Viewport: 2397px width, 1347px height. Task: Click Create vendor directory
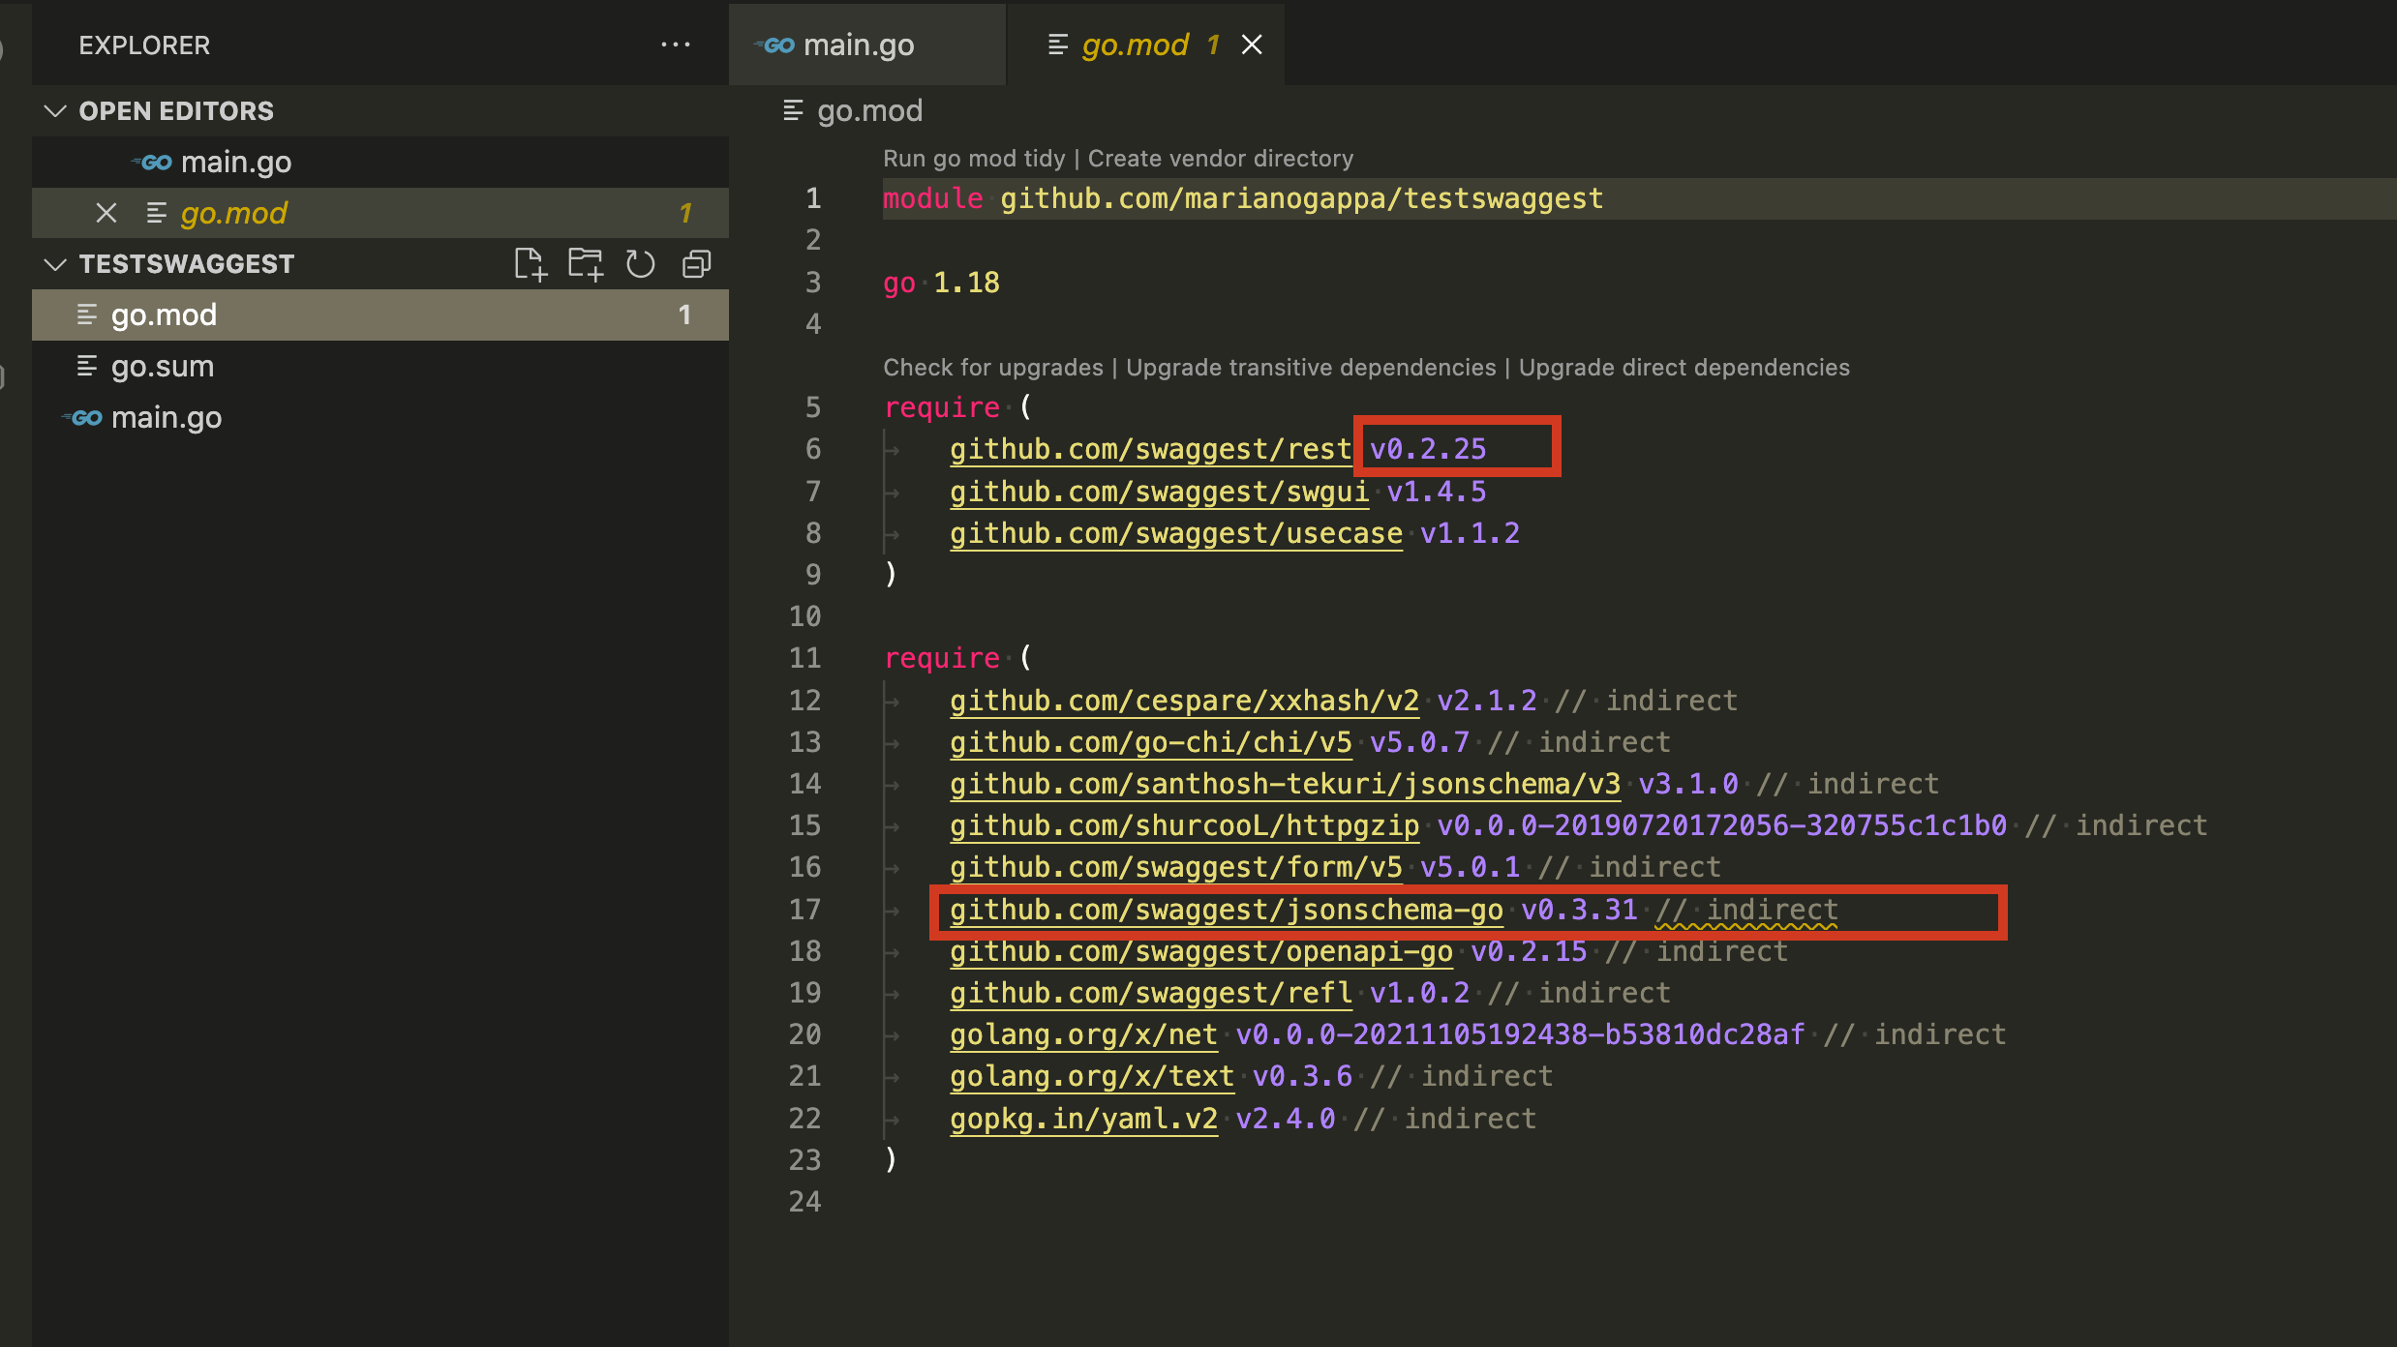coord(1221,158)
